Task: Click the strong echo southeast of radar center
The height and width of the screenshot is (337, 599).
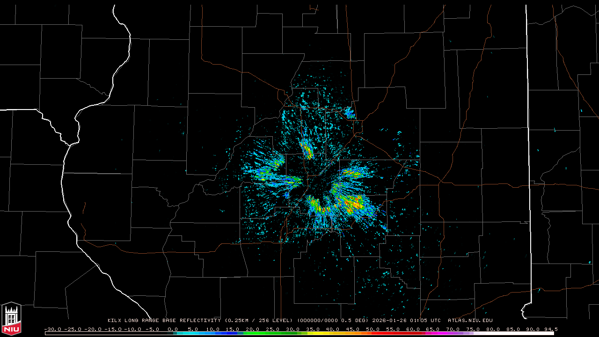Action: click(352, 202)
